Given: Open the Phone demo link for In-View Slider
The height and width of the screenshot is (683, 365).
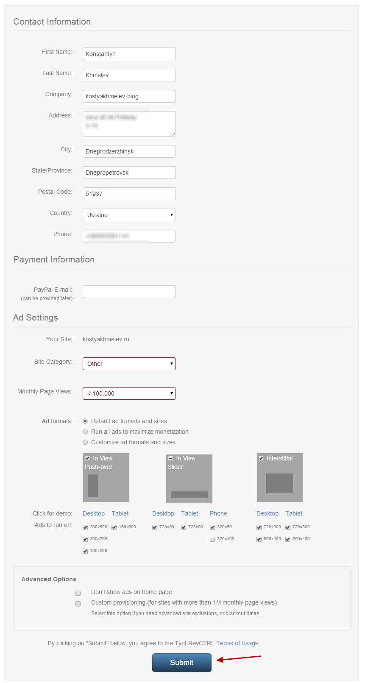Looking at the screenshot, I should coord(218,513).
